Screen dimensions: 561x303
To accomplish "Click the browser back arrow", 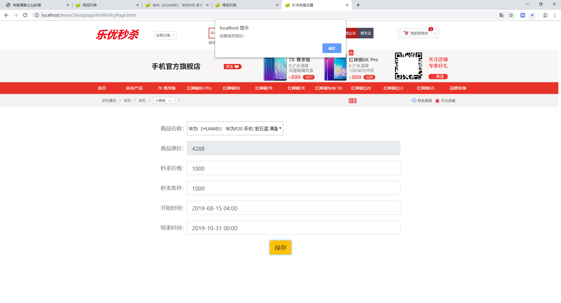I will pos(6,15).
